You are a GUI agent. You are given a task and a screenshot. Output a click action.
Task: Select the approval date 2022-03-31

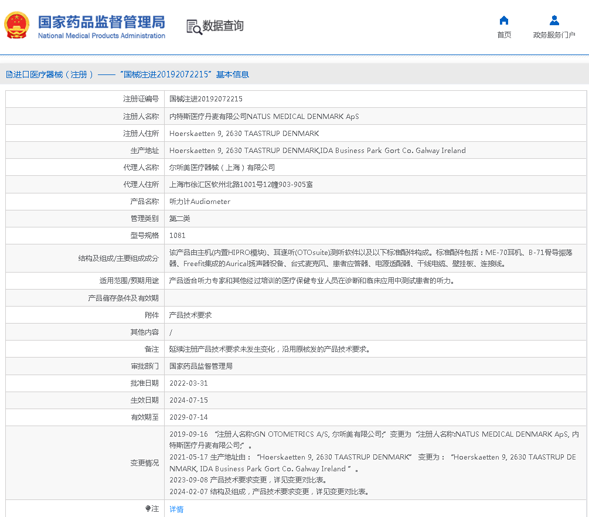(188, 383)
